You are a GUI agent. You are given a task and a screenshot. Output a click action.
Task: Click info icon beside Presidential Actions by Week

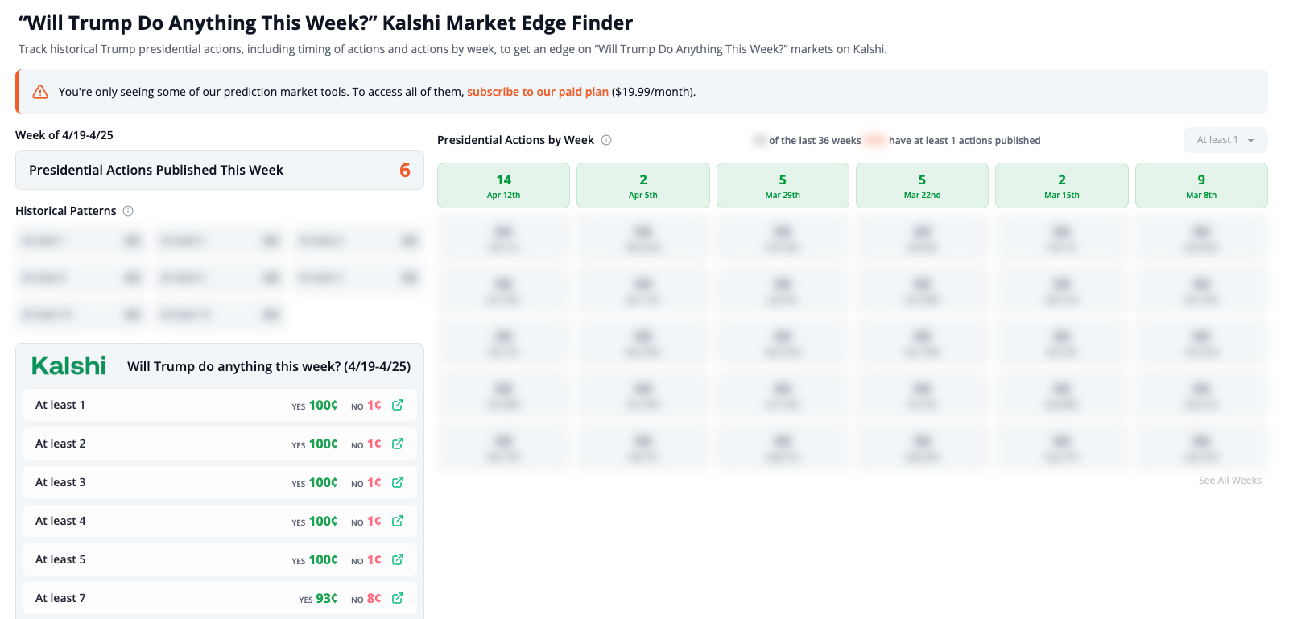click(x=606, y=140)
